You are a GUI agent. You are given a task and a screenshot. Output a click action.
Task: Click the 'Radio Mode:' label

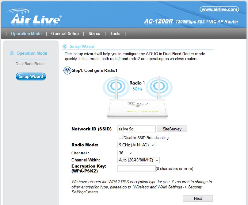pyautogui.click(x=85, y=145)
